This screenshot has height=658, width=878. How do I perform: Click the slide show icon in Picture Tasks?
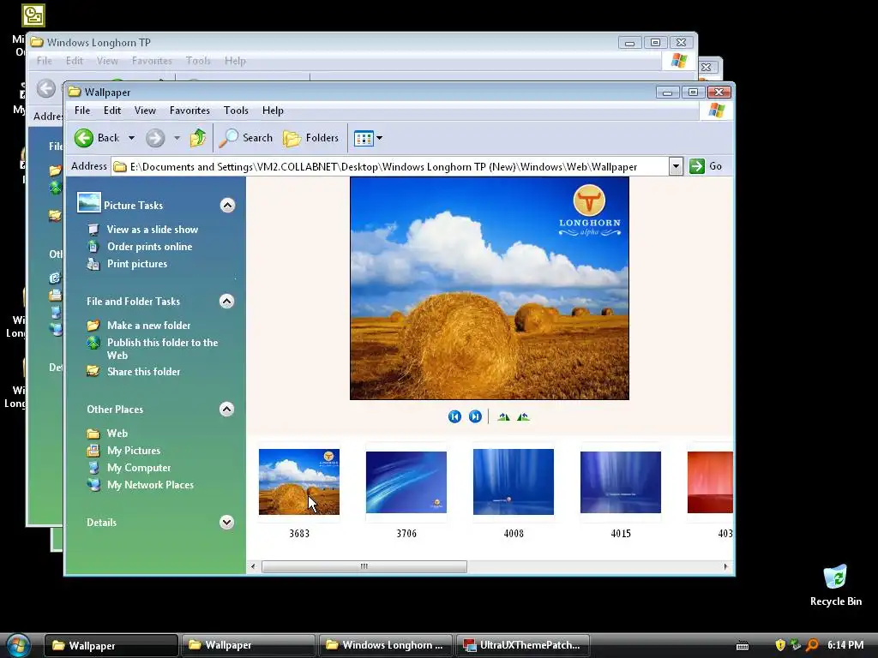pyautogui.click(x=93, y=230)
